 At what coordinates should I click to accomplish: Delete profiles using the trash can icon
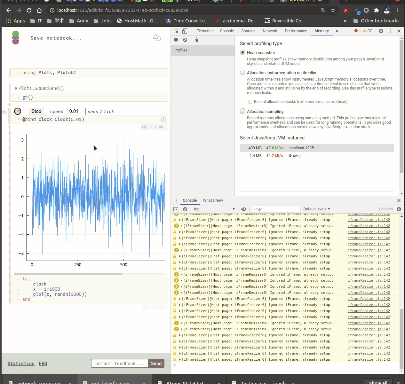point(197,40)
